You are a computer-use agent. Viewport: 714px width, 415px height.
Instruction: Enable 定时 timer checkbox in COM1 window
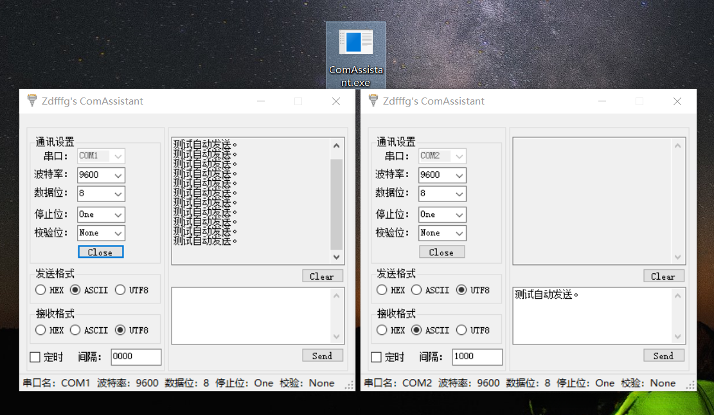tap(35, 357)
